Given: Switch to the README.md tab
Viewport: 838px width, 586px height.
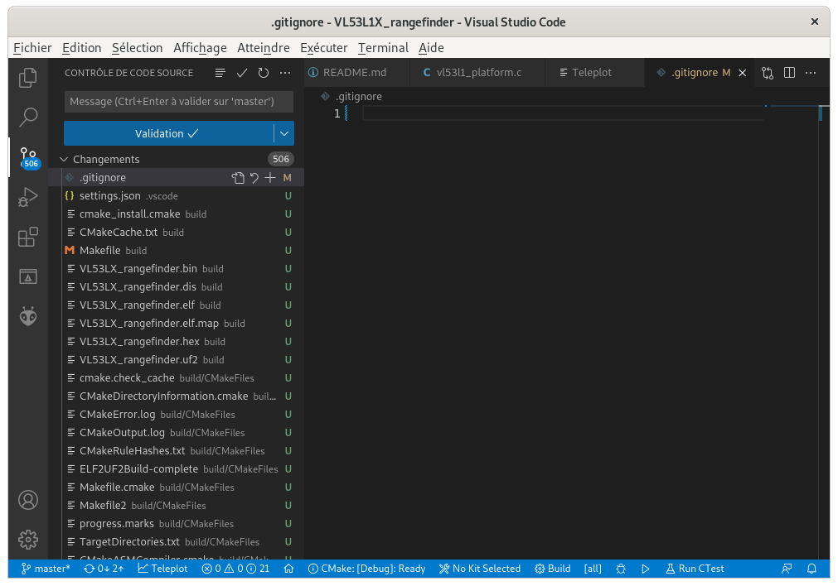Looking at the screenshot, I should tap(356, 73).
